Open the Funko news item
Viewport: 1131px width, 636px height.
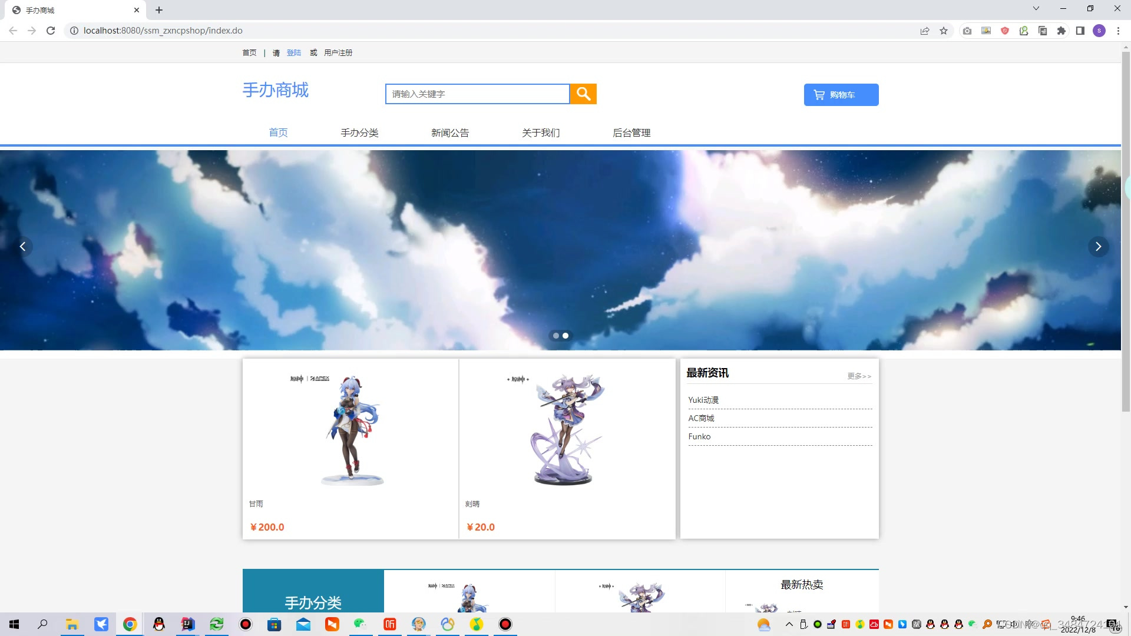click(699, 436)
